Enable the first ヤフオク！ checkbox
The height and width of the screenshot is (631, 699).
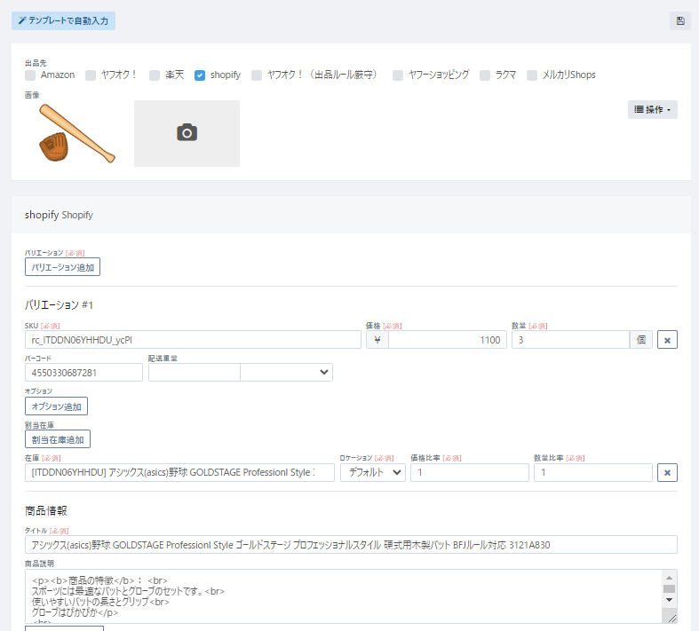91,75
